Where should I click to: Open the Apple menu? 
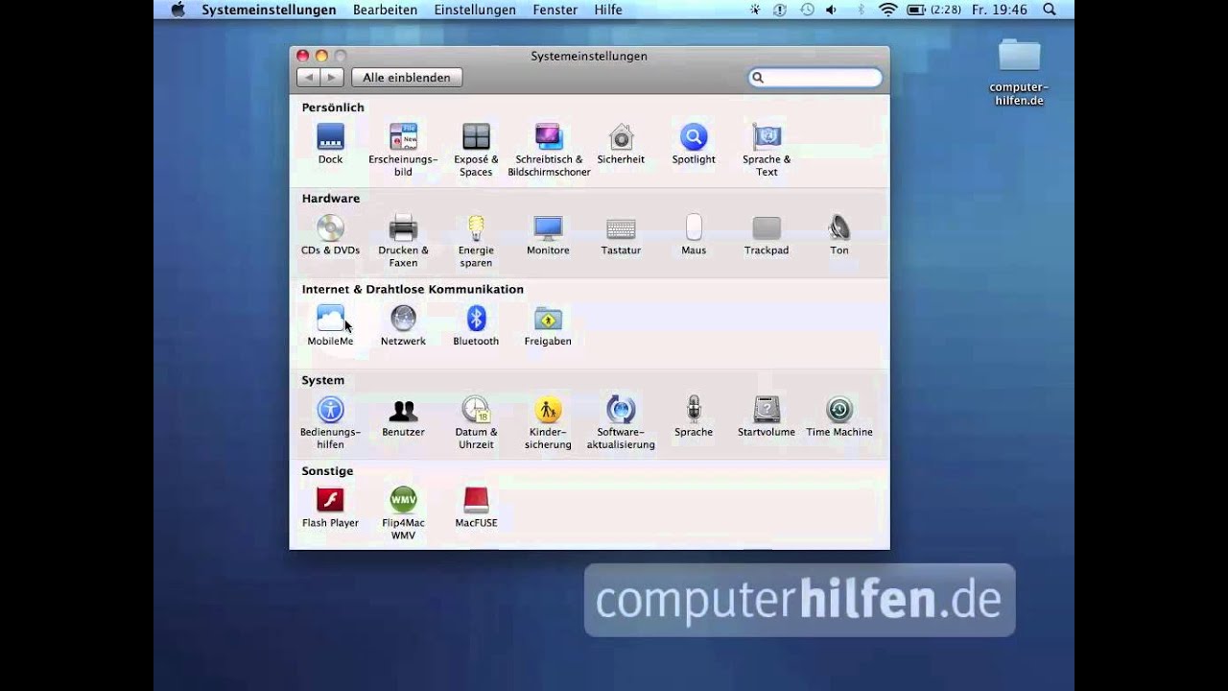[177, 10]
